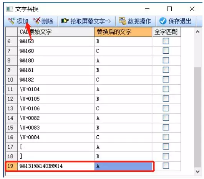Image resolution: width=204 pixels, height=179 pixels.
Task: Check the row 14 match checkbox
Action: point(166,118)
